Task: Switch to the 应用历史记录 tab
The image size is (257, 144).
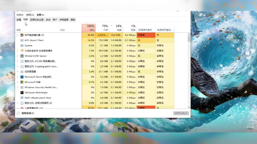Action: pos(37,20)
